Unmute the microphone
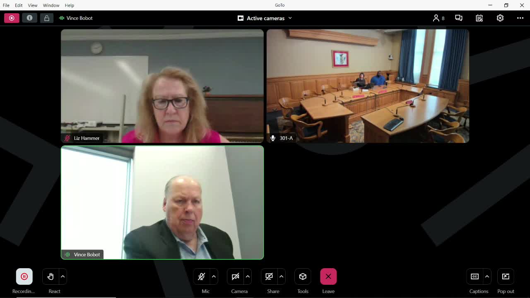 click(x=202, y=276)
